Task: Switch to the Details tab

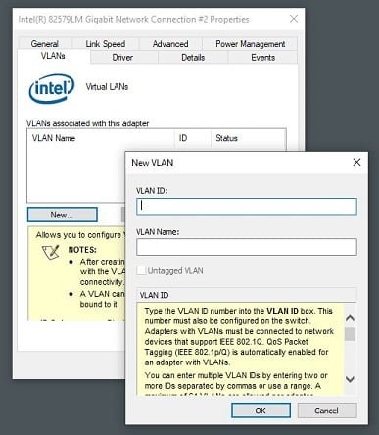Action: [193, 58]
